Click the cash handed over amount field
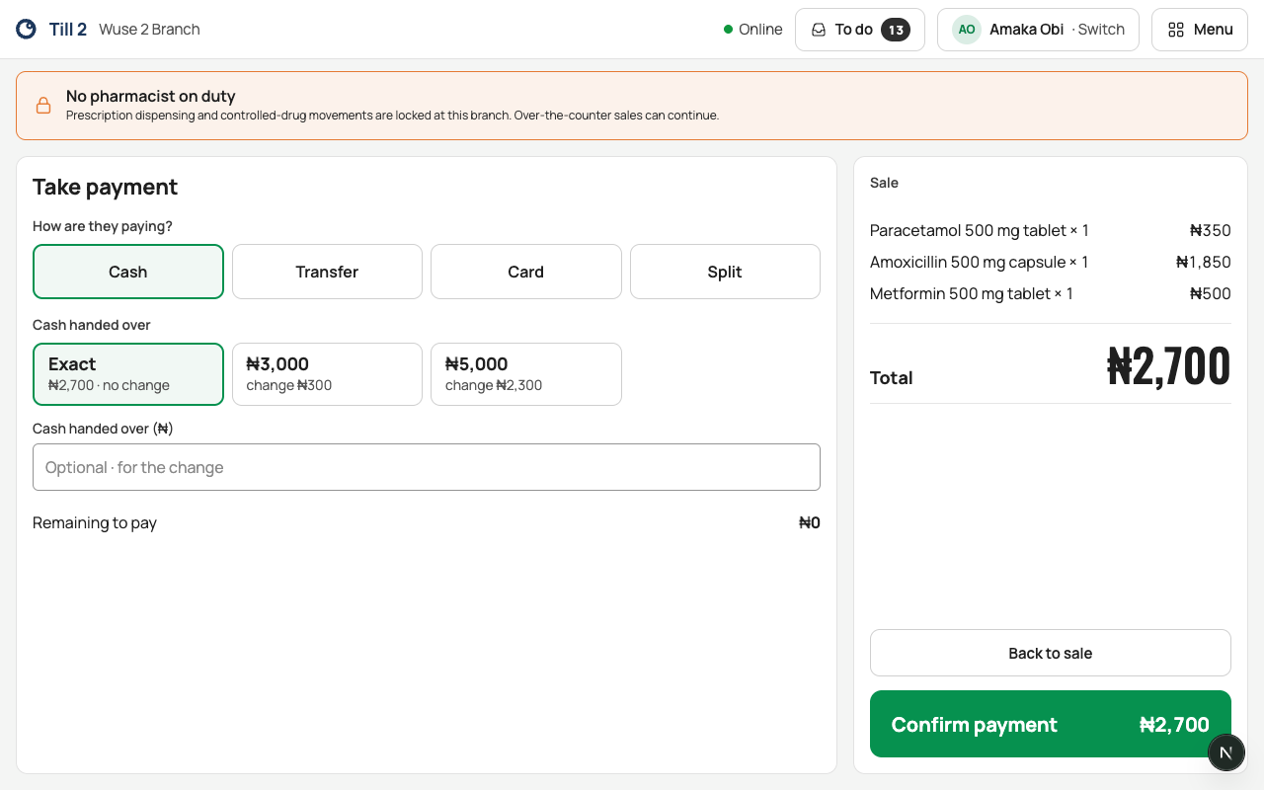This screenshot has height=790, width=1264. (427, 467)
